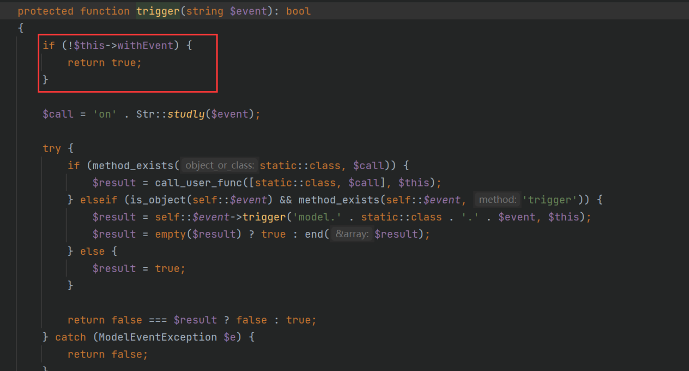Image resolution: width=689 pixels, height=371 pixels.
Task: Select the withEvent property name
Action: click(x=145, y=45)
